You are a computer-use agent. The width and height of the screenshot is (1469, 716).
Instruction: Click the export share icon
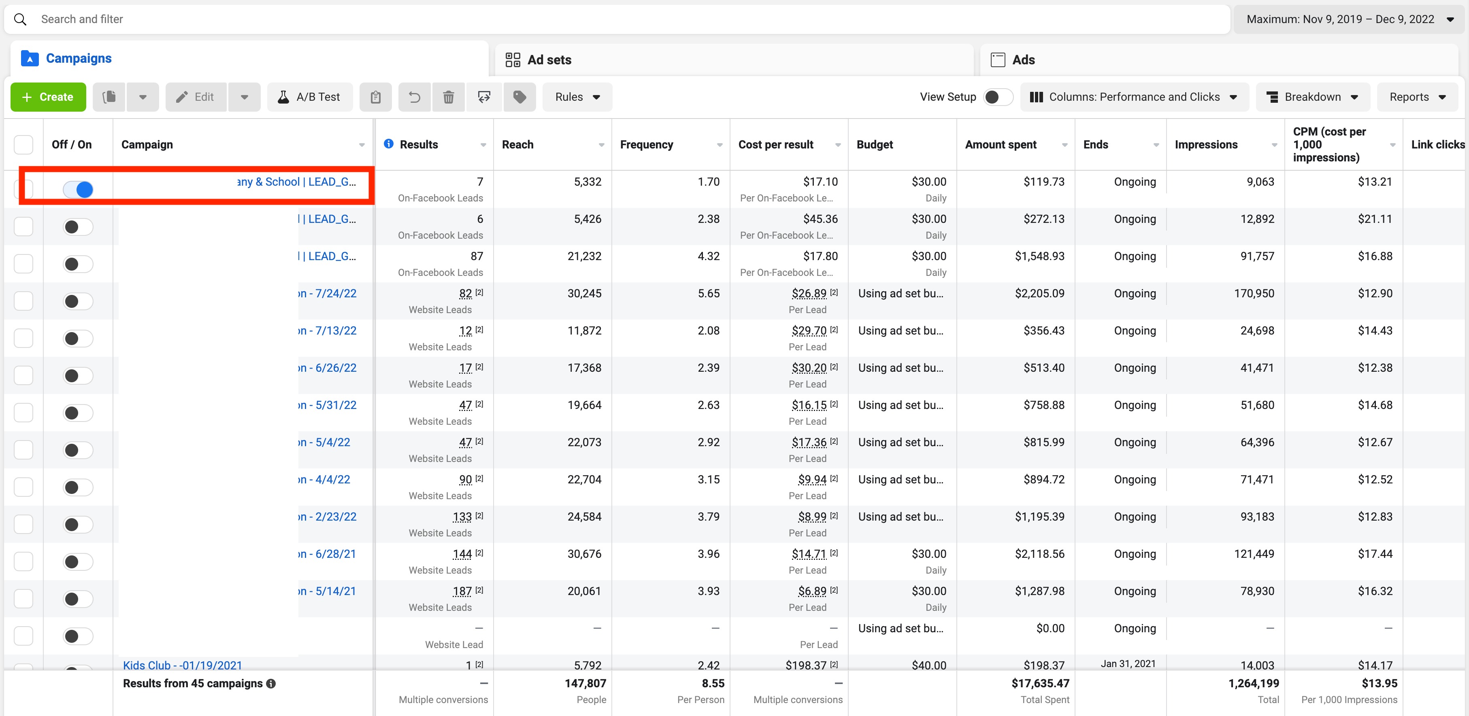[484, 97]
